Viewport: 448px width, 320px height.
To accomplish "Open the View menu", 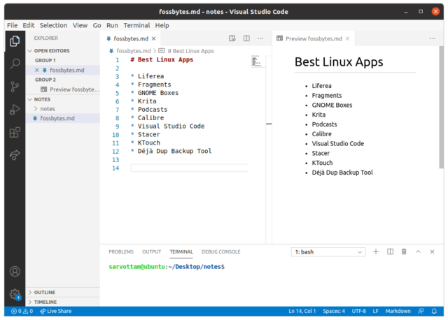I will (x=80, y=25).
